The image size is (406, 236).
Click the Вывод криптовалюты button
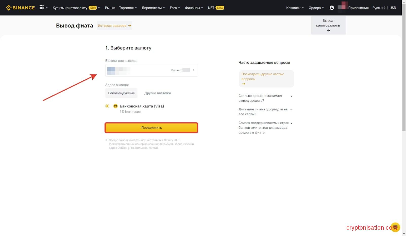pos(328,25)
